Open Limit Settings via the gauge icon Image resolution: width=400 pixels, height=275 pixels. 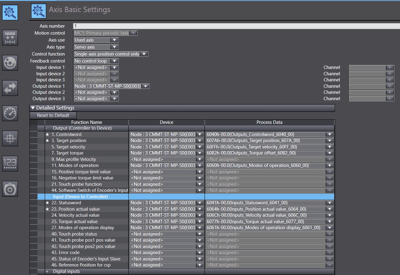click(x=10, y=113)
